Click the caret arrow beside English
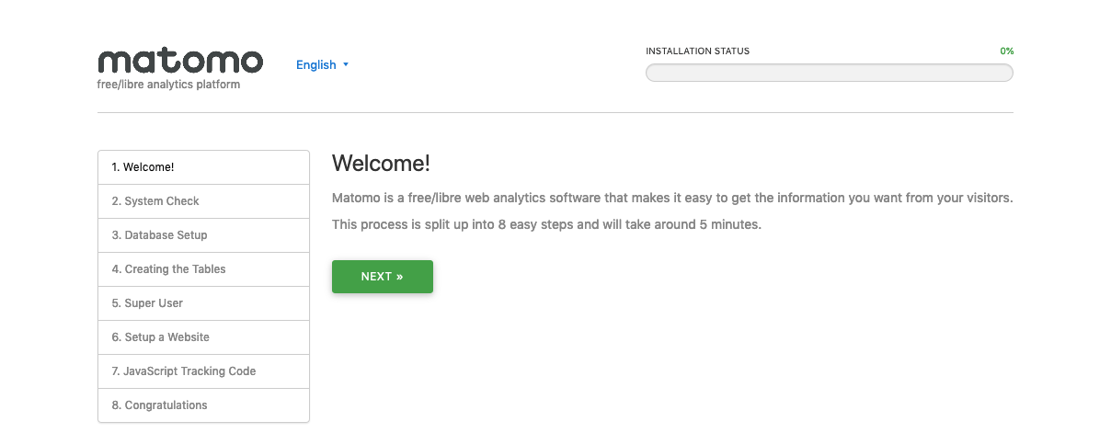This screenshot has height=433, width=1111. (x=346, y=65)
